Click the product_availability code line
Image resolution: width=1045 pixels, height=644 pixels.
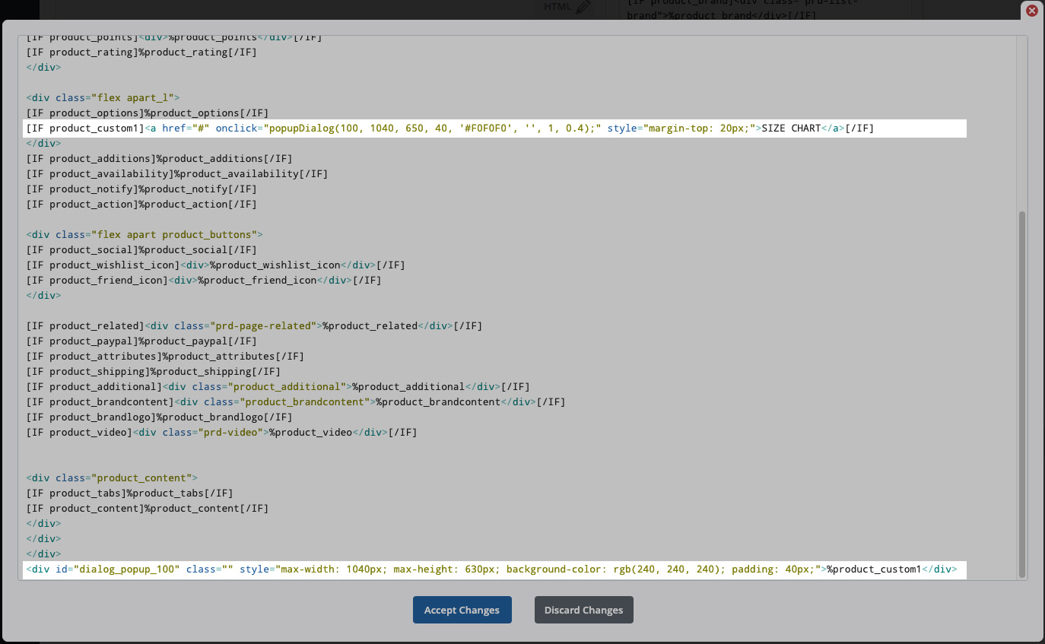pyautogui.click(x=176, y=174)
